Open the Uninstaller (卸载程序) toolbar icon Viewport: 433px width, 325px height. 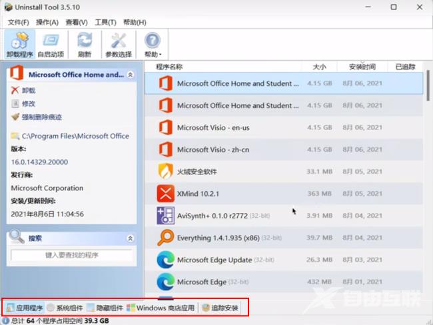coord(20,44)
